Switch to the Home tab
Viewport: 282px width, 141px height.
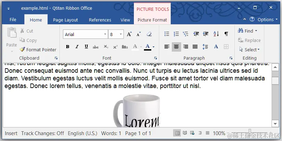click(36, 19)
